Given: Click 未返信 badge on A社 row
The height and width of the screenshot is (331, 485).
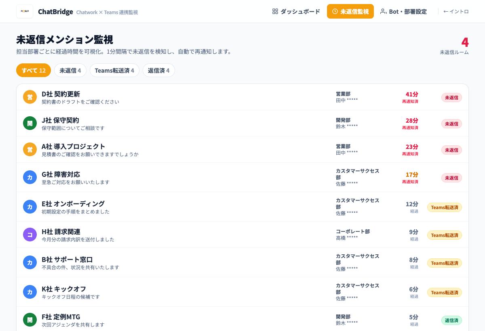Looking at the screenshot, I should click(451, 150).
